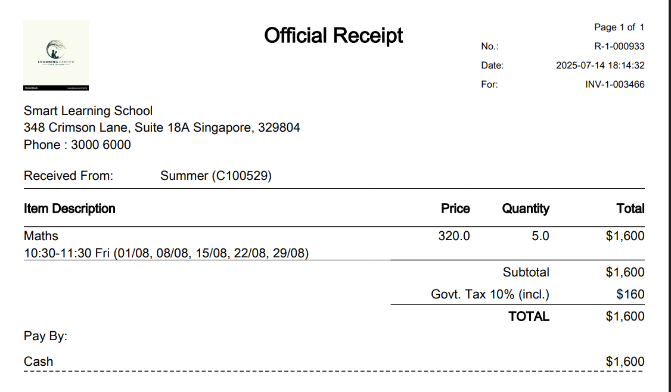
Task: Click the Learning Center logo image
Action: tap(56, 55)
